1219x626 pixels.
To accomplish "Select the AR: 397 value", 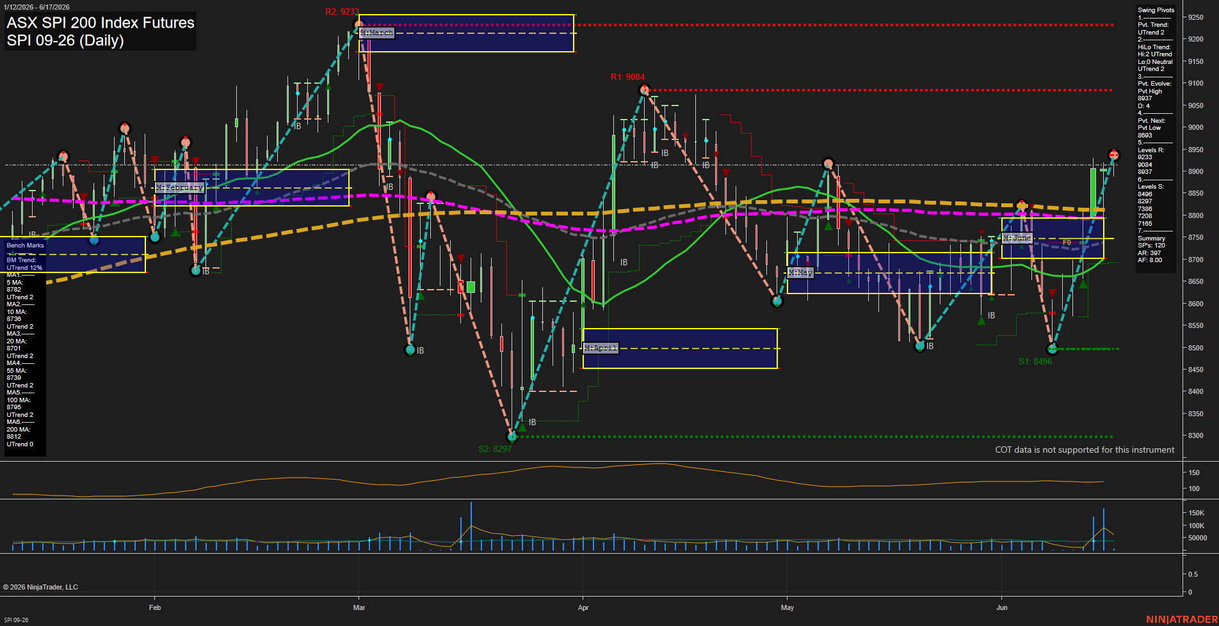I will click(1149, 253).
